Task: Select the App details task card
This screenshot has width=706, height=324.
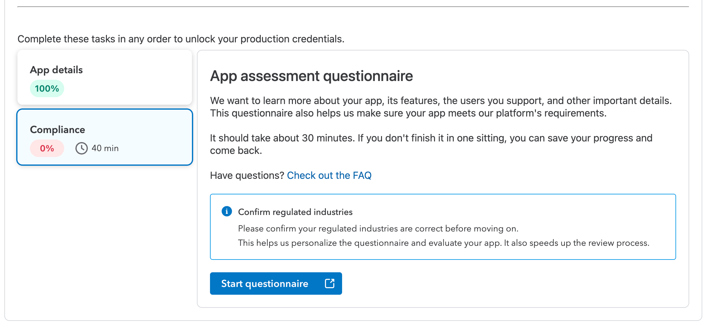Action: point(105,77)
